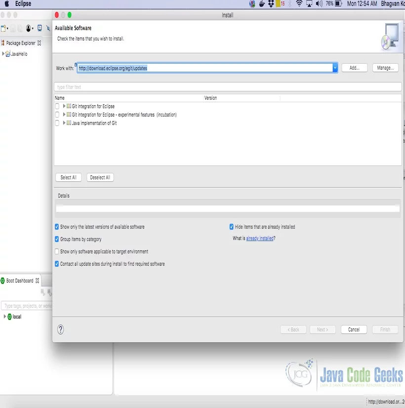The width and height of the screenshot is (405, 408).
Task: Click the Cancel button
Action: pos(354,329)
